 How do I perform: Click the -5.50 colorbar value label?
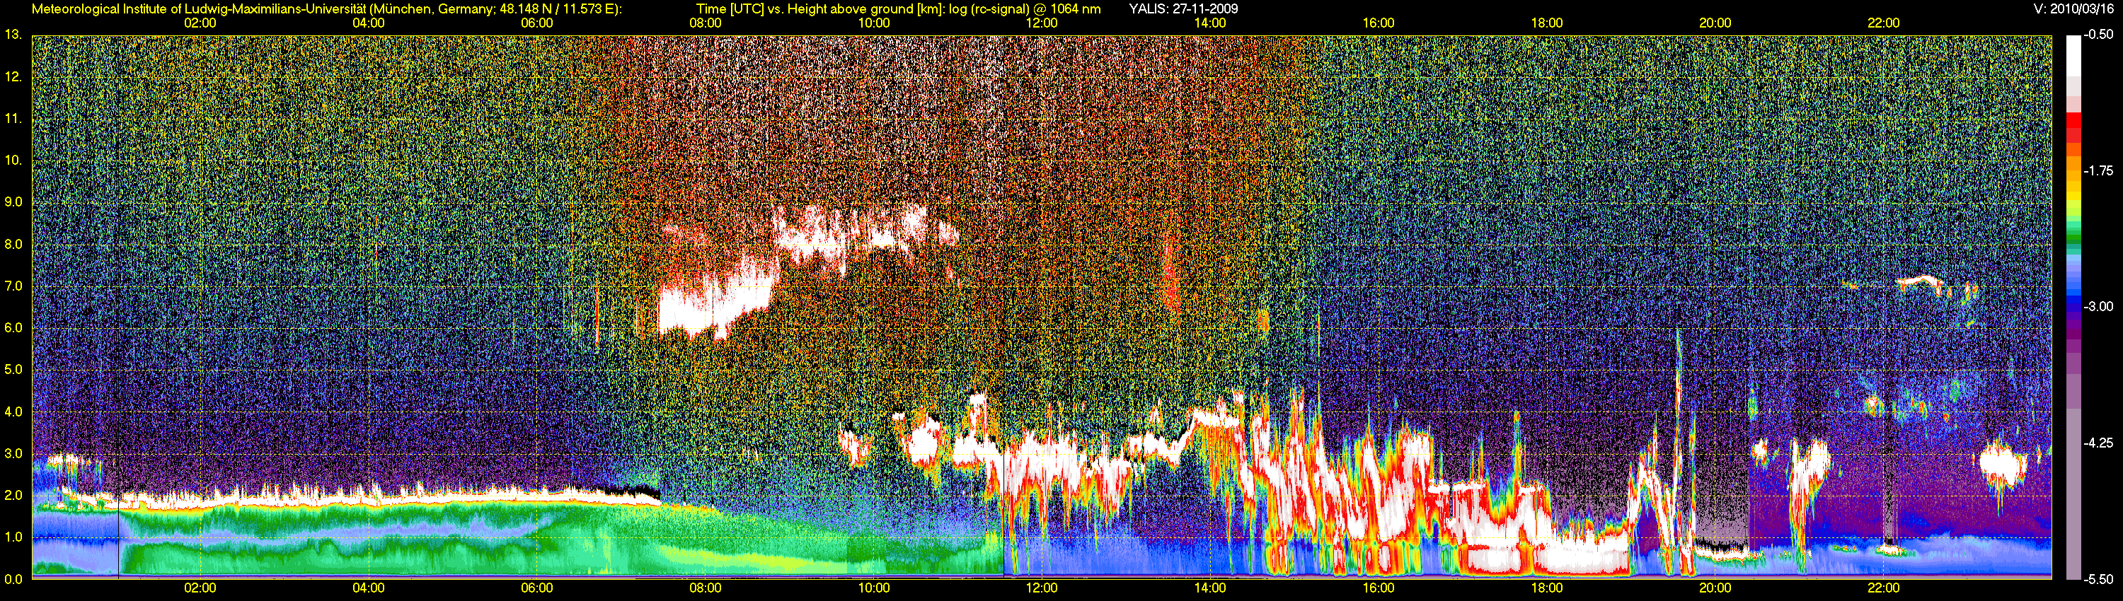(2099, 579)
